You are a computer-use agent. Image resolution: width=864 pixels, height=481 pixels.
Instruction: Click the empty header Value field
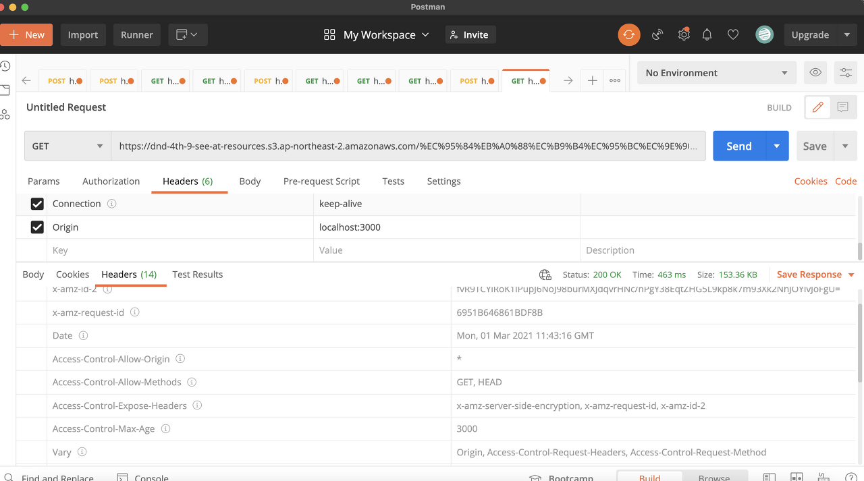point(446,250)
